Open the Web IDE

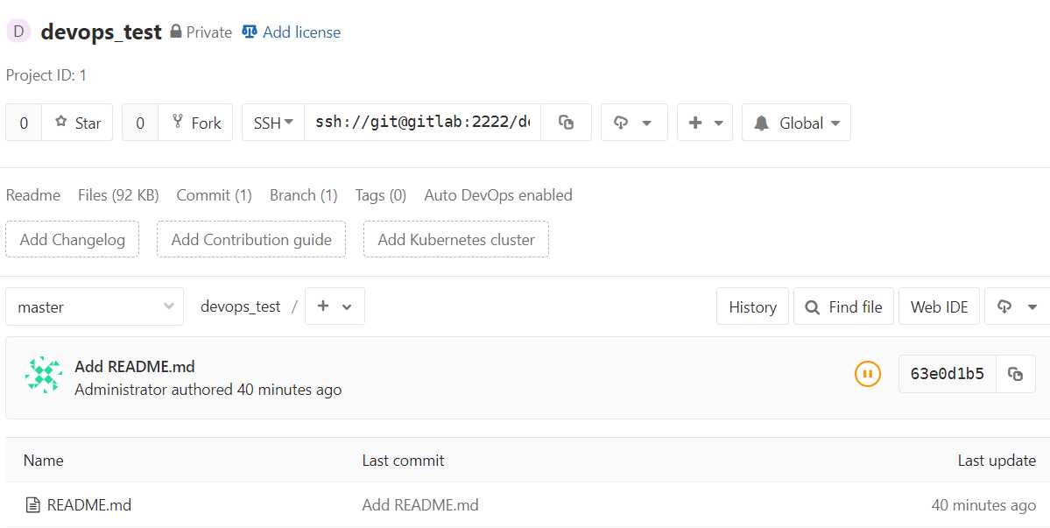[x=939, y=306]
